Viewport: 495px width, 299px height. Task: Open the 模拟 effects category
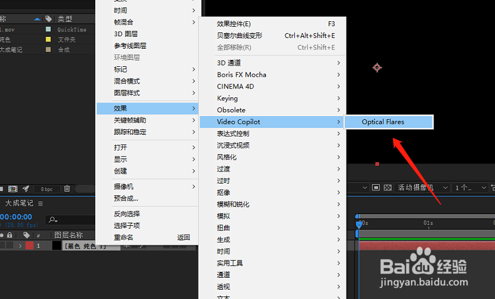tap(272, 216)
